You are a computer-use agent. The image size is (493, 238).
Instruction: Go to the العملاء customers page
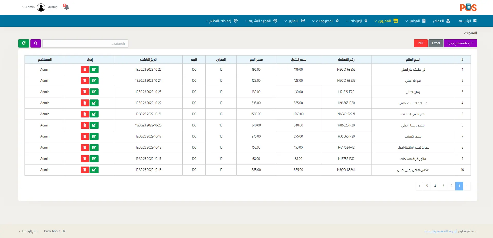tap(441, 21)
